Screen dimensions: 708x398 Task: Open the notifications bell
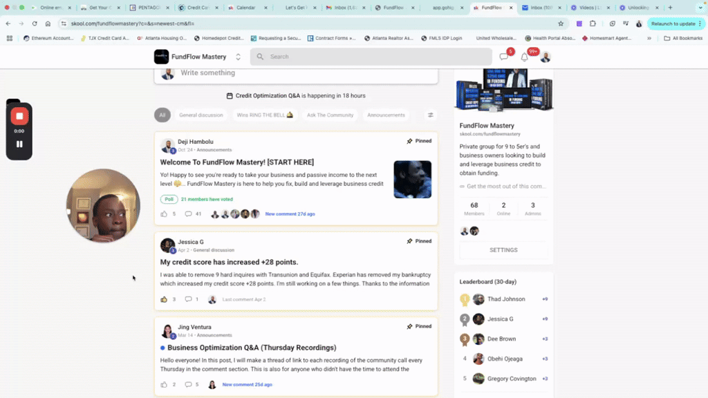(524, 57)
